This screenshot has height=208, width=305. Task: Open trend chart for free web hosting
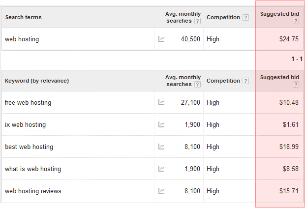click(161, 102)
